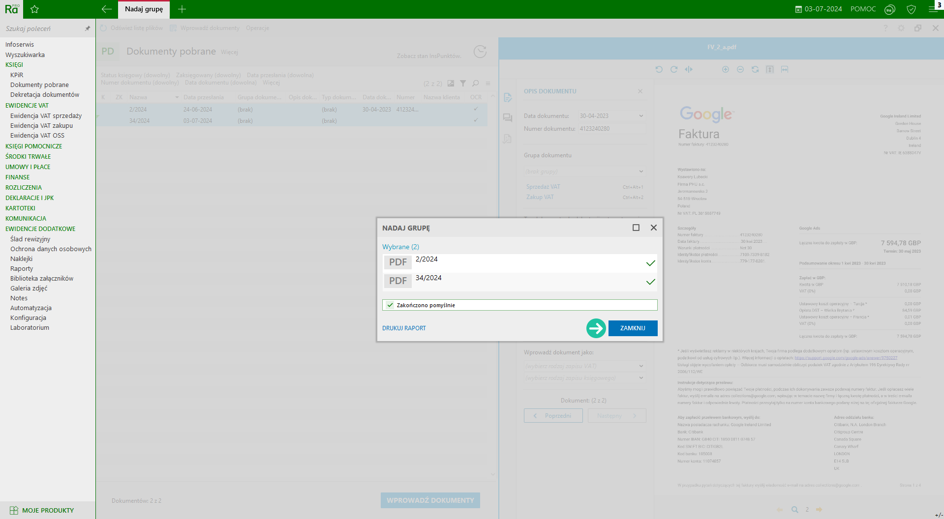Open Laboratorium in sidebar

coord(30,327)
